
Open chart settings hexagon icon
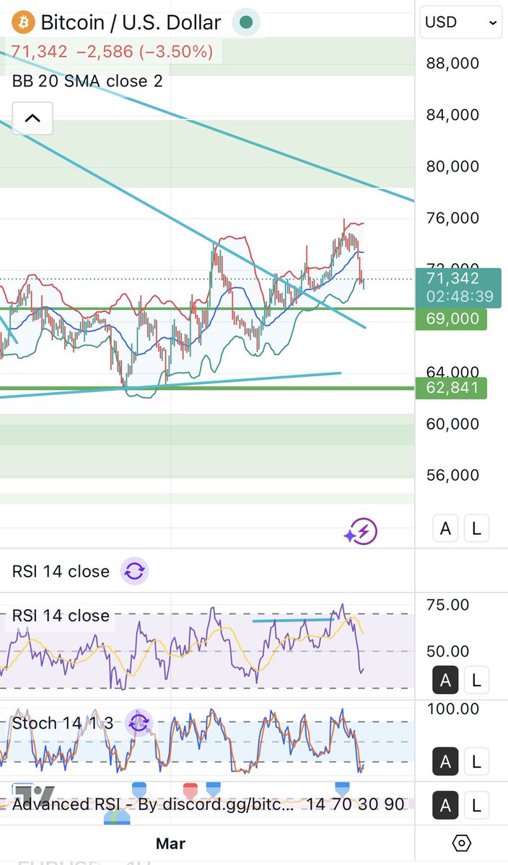coord(462,843)
